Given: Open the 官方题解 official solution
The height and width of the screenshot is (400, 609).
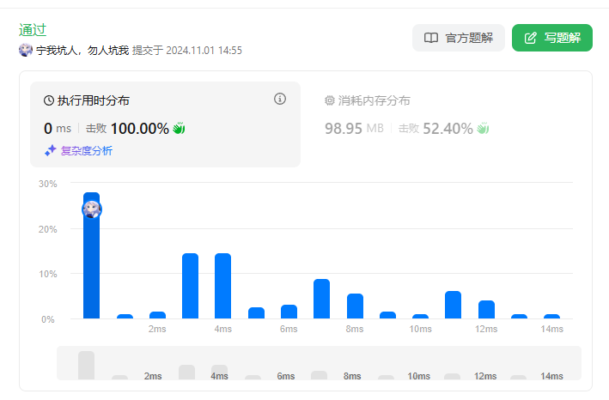Looking at the screenshot, I should 459,38.
